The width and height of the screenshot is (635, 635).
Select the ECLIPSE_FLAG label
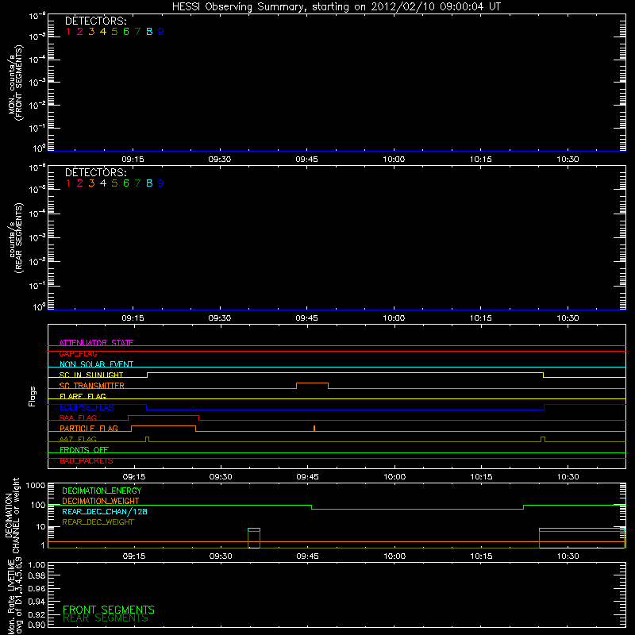pos(87,407)
